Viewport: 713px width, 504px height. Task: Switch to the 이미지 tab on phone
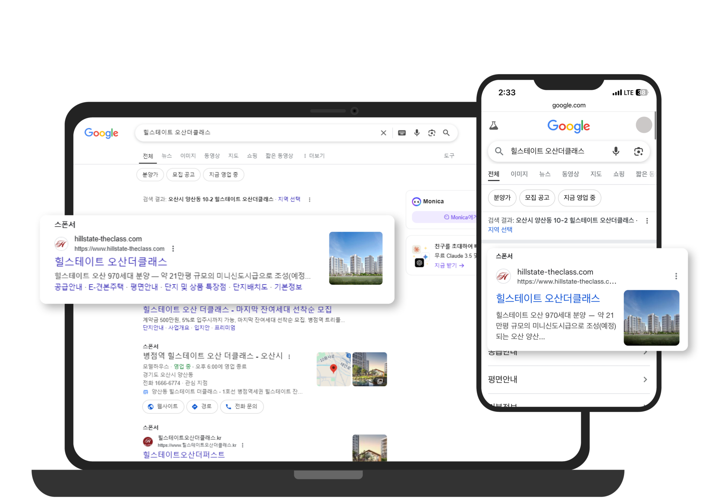point(519,174)
